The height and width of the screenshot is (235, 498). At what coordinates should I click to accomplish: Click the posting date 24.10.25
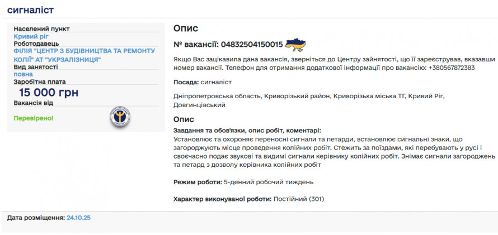pos(78,218)
